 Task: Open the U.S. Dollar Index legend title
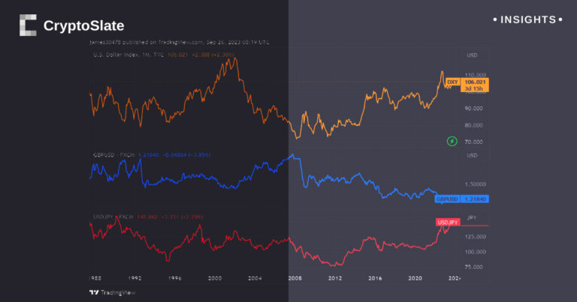[119, 54]
